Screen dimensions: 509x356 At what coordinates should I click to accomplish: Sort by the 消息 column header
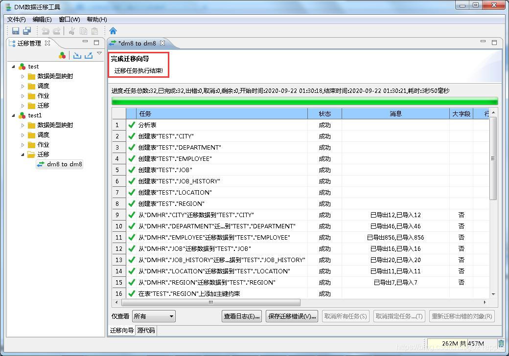396,114
